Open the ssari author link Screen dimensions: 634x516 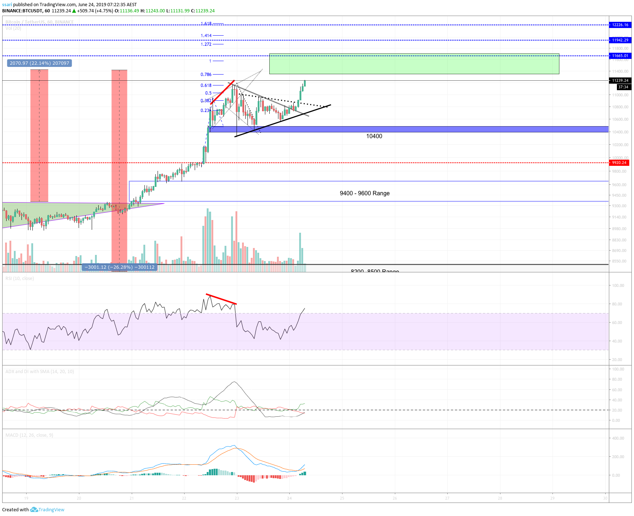coord(7,4)
